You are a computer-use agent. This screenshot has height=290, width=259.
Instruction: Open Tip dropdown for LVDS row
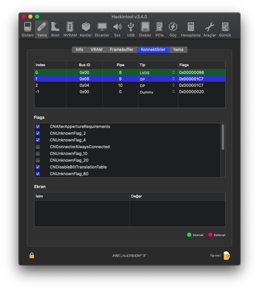[173, 72]
